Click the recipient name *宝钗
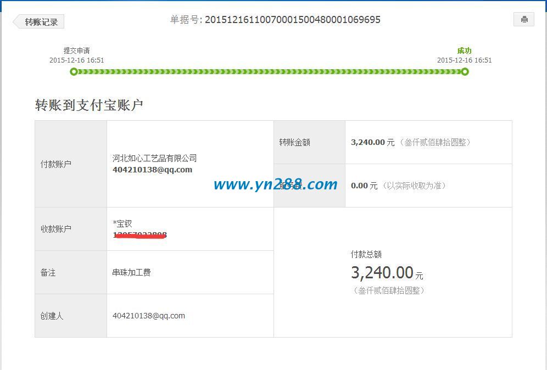 121,223
